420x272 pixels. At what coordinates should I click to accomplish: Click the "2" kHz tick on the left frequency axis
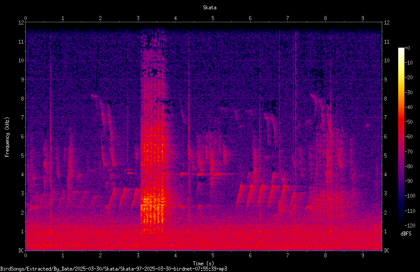point(23,212)
